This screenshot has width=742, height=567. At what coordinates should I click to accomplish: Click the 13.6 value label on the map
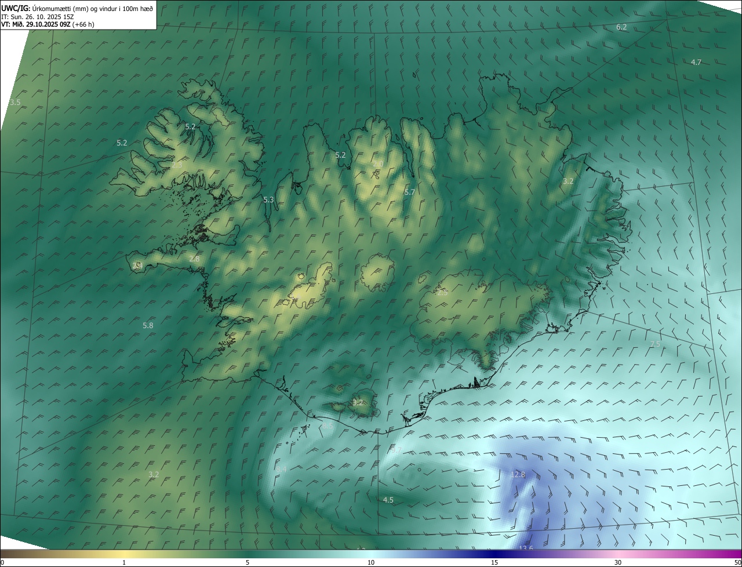tap(526, 548)
